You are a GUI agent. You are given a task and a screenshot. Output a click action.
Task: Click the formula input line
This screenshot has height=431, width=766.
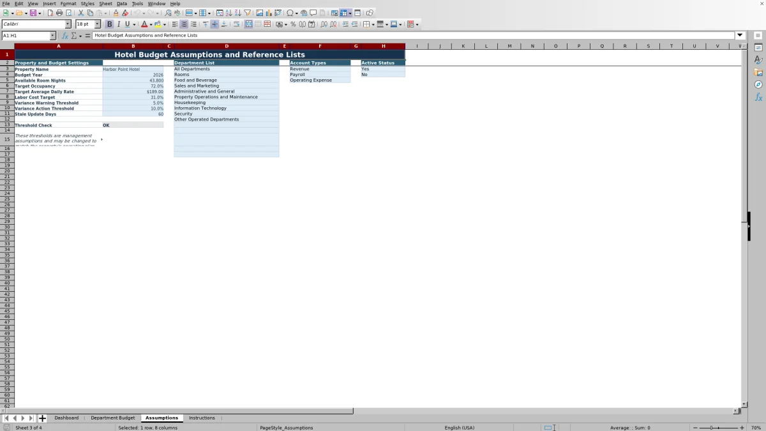[414, 36]
